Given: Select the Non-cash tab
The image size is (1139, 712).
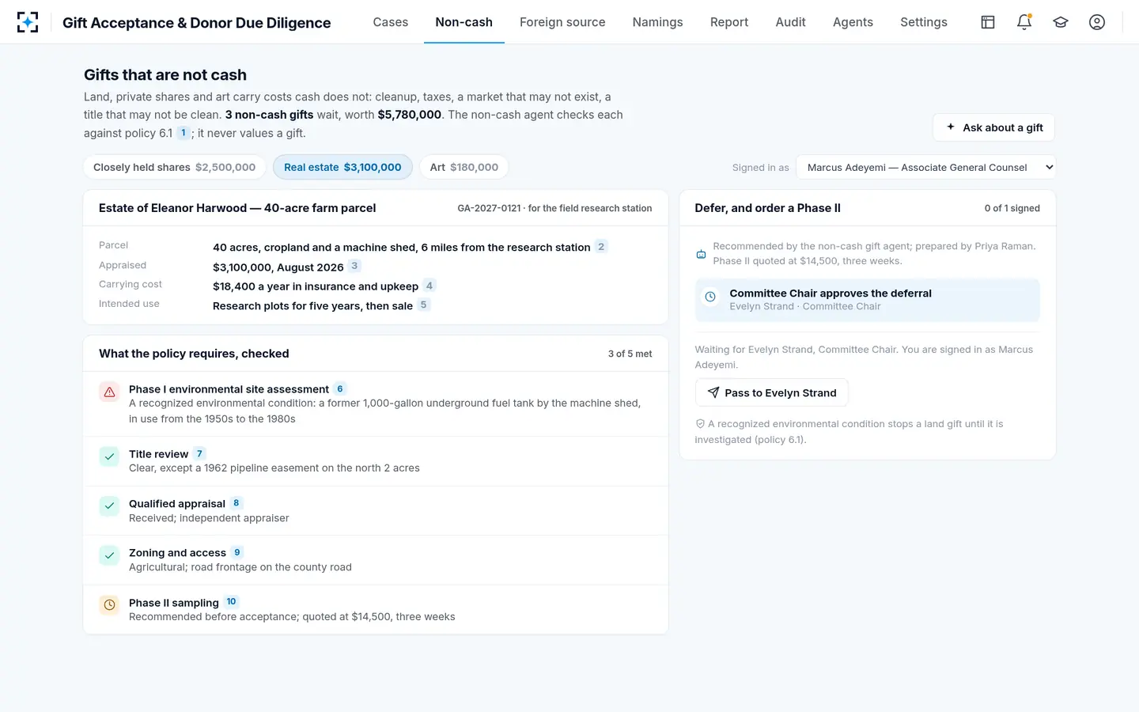Looking at the screenshot, I should click(464, 22).
